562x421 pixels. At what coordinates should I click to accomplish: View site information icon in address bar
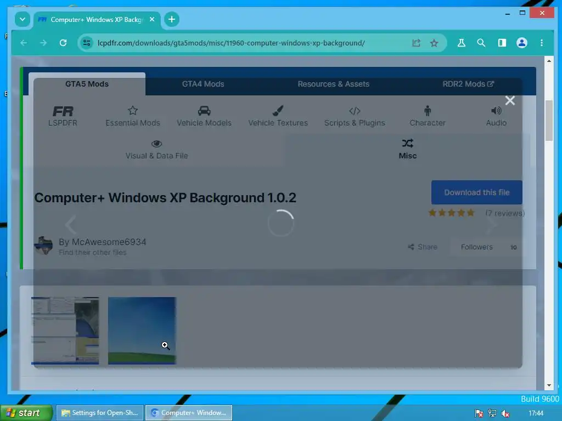tap(86, 43)
